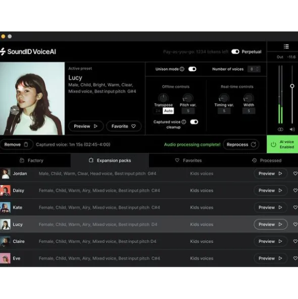Favorite the Eve voice with heart icon
The height and width of the screenshot is (299, 298).
click(295, 259)
